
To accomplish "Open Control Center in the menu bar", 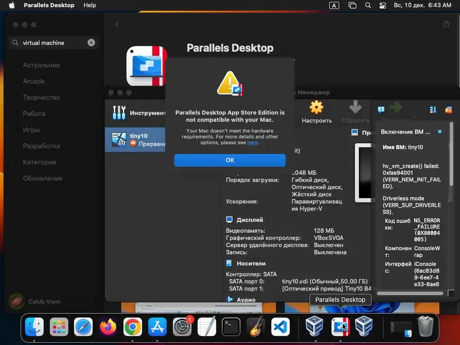I will pyautogui.click(x=383, y=5).
